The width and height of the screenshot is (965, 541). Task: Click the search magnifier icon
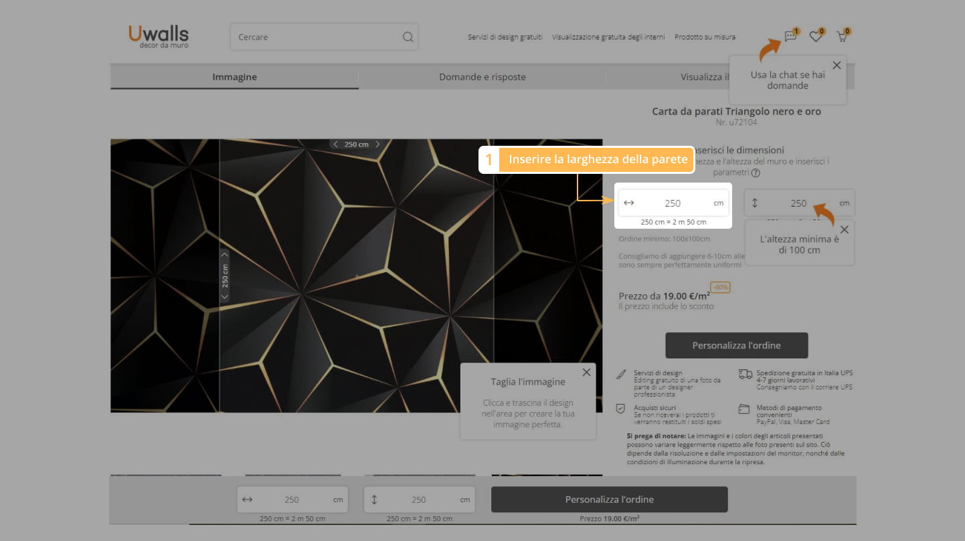coord(408,37)
